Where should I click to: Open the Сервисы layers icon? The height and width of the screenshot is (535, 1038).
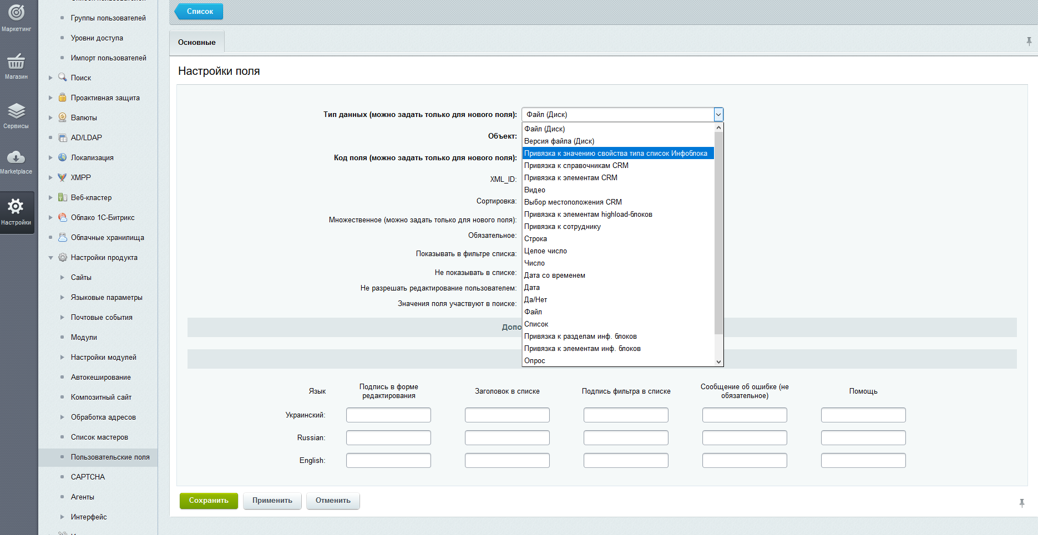coord(16,111)
